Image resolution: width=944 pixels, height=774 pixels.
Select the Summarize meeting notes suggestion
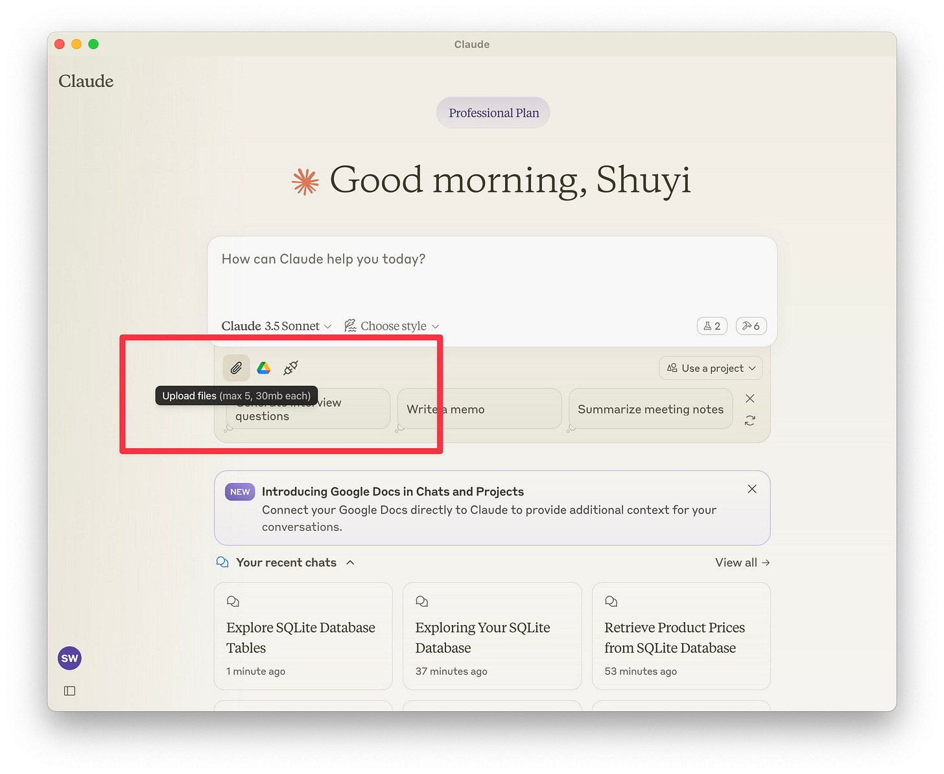pyautogui.click(x=650, y=409)
